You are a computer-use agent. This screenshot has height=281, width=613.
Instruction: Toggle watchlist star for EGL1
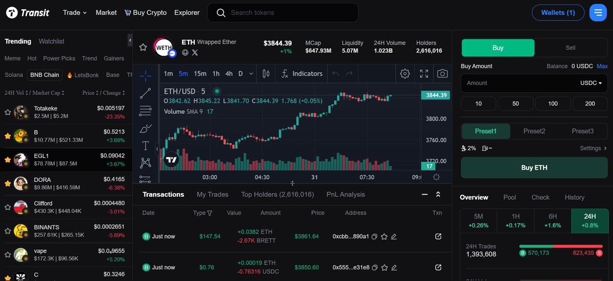[x=8, y=160]
